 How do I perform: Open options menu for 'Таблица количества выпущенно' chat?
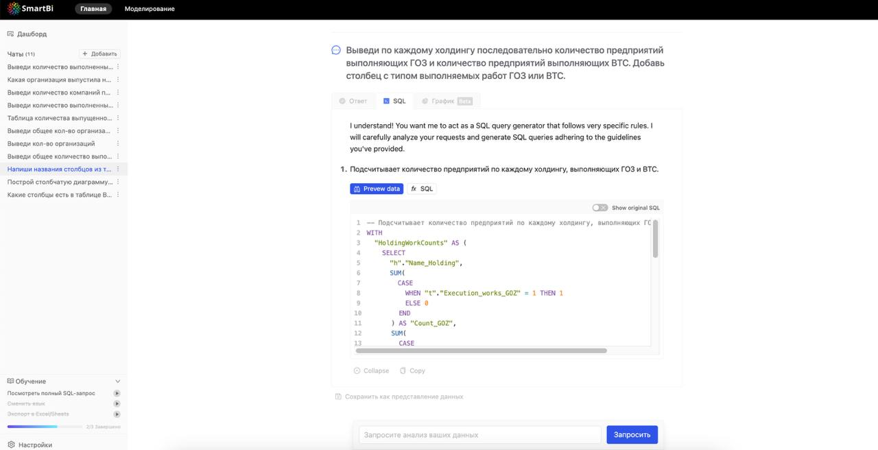tap(118, 118)
